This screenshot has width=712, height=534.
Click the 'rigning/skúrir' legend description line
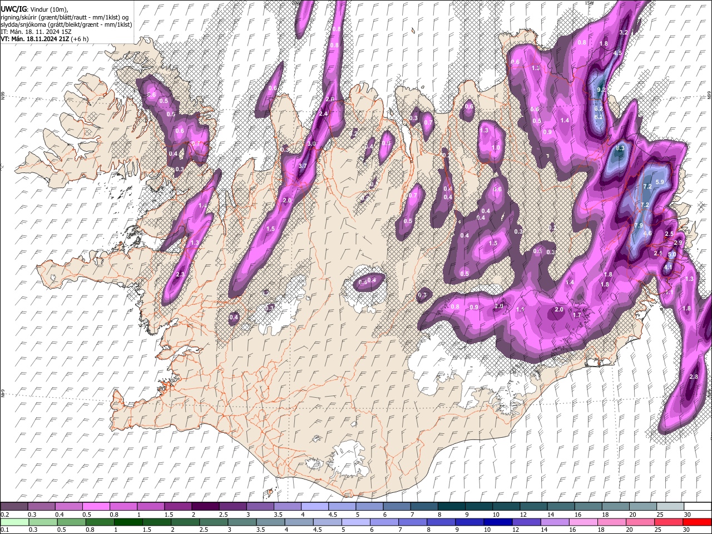pyautogui.click(x=65, y=17)
